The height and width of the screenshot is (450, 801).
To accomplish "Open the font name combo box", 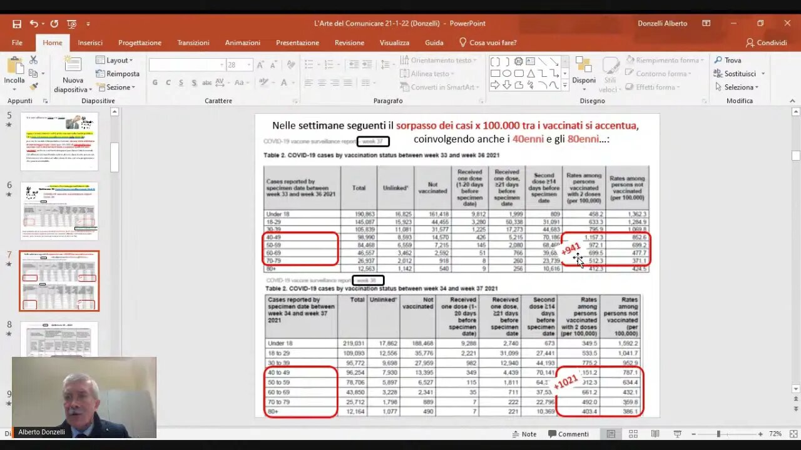I will click(187, 65).
